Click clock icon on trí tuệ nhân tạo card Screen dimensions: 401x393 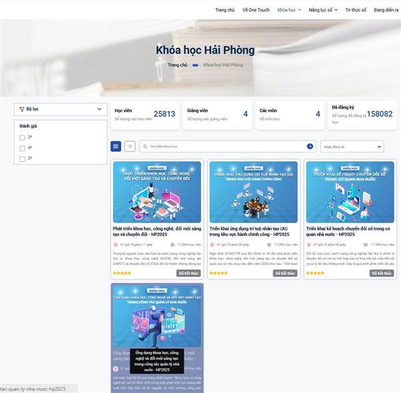click(212, 245)
